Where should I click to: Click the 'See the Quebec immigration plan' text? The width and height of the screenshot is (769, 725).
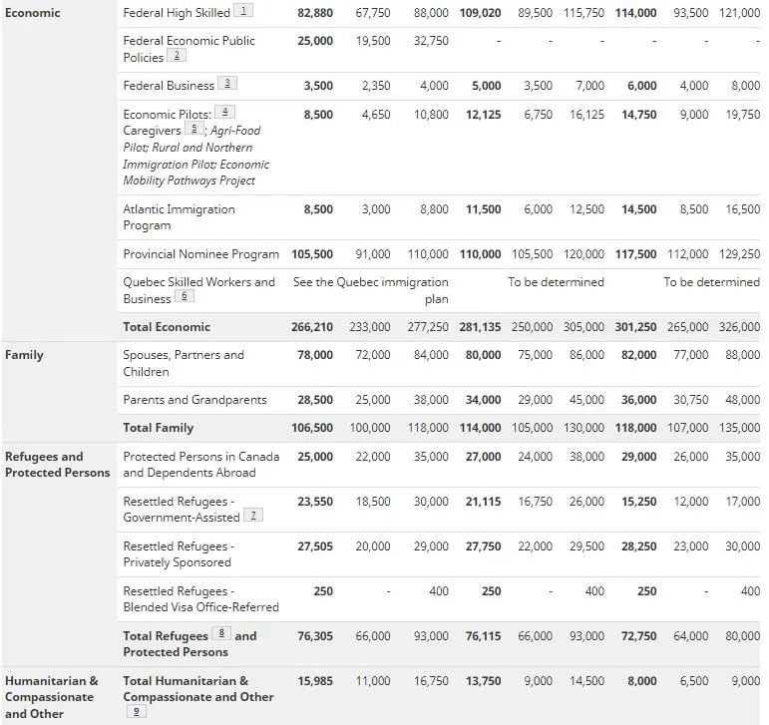coord(371,290)
